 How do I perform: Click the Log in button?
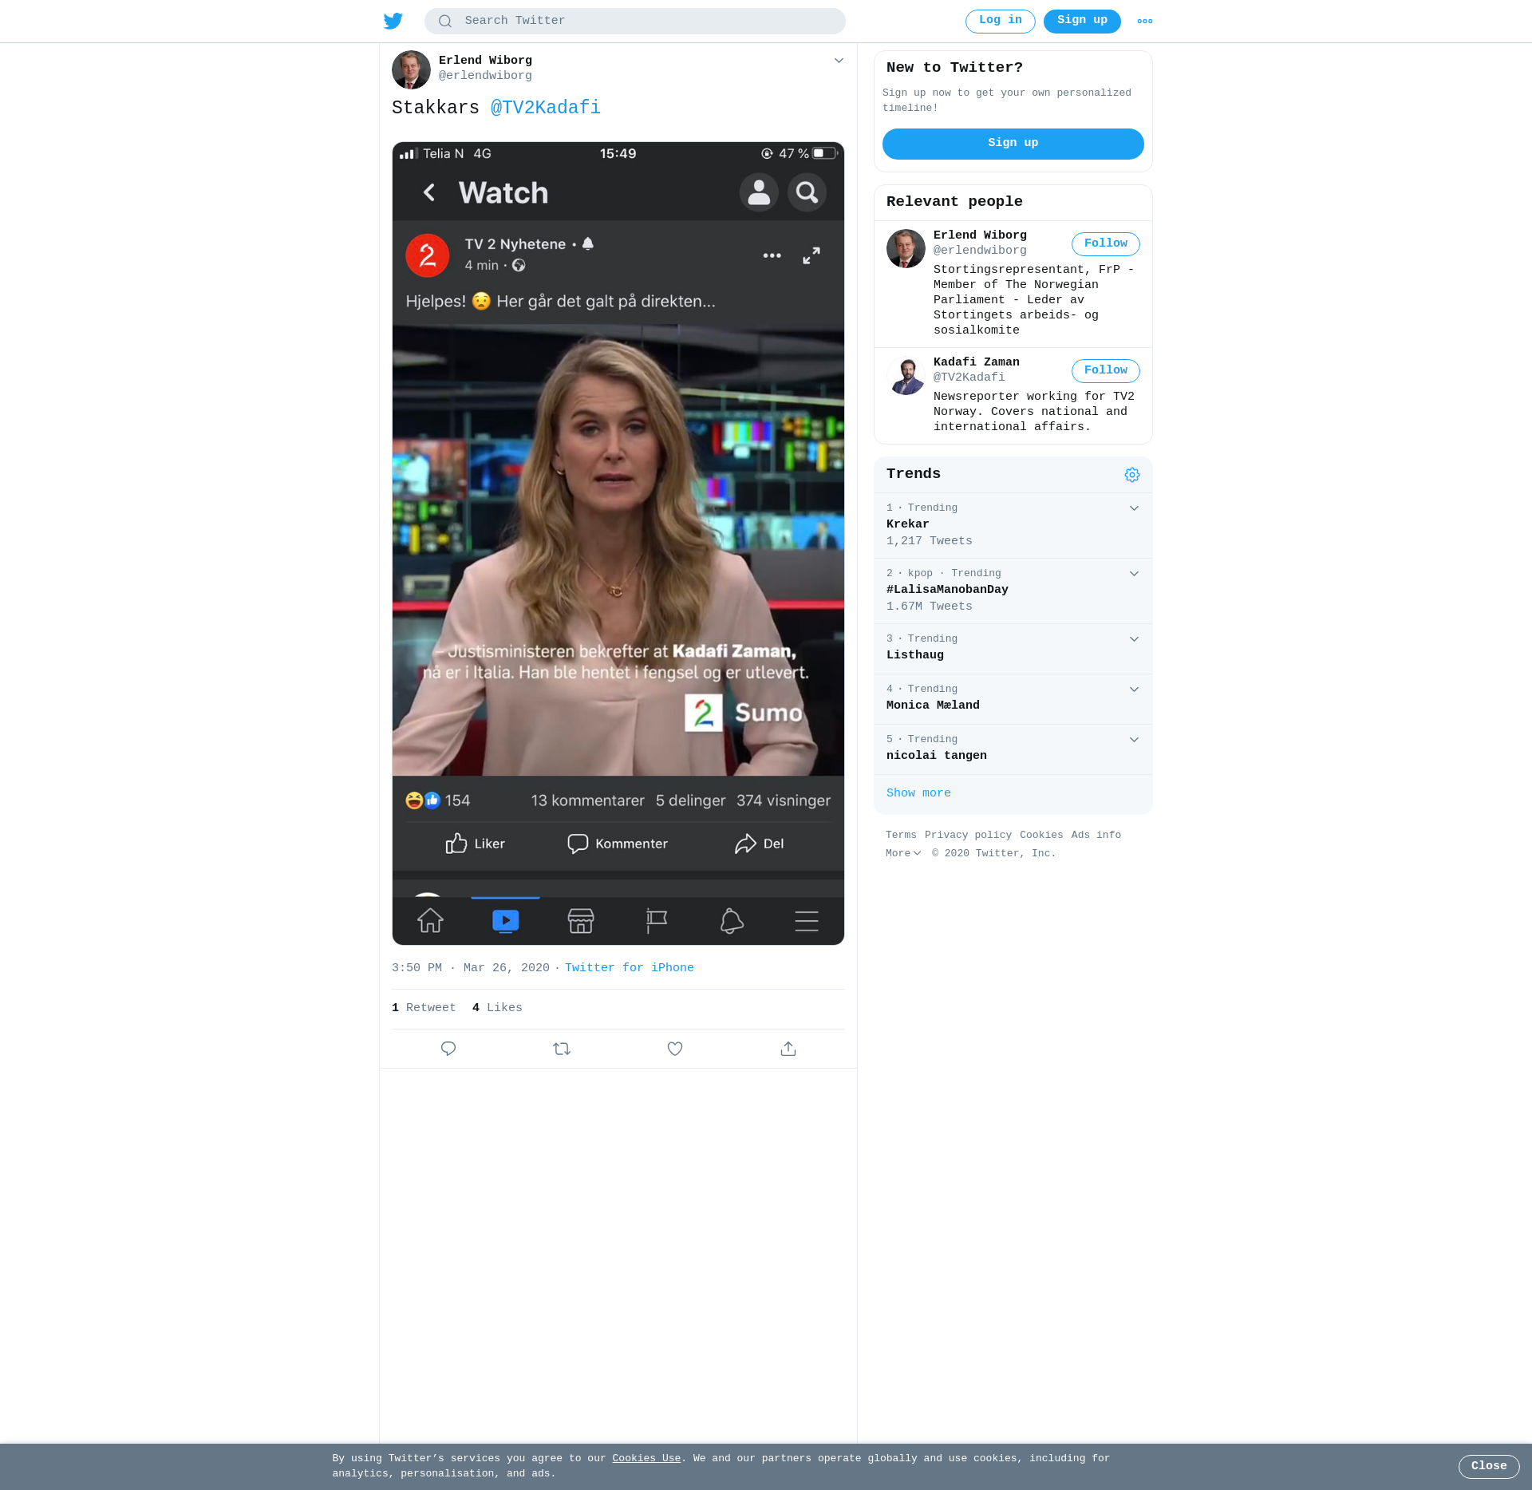[1001, 21]
